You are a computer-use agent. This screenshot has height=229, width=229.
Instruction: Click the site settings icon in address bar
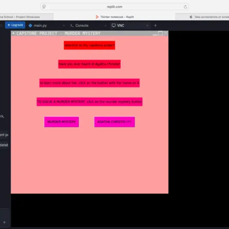pyautogui.click(x=44, y=7)
